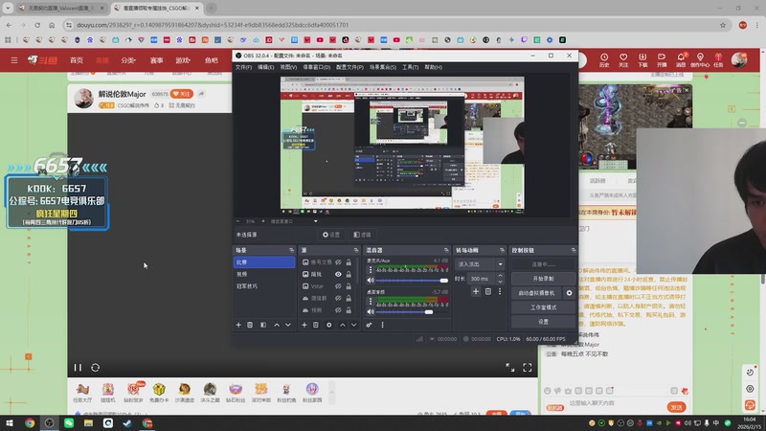Move selected source up in OBS
This screenshot has width=766, height=431.
tap(343, 325)
